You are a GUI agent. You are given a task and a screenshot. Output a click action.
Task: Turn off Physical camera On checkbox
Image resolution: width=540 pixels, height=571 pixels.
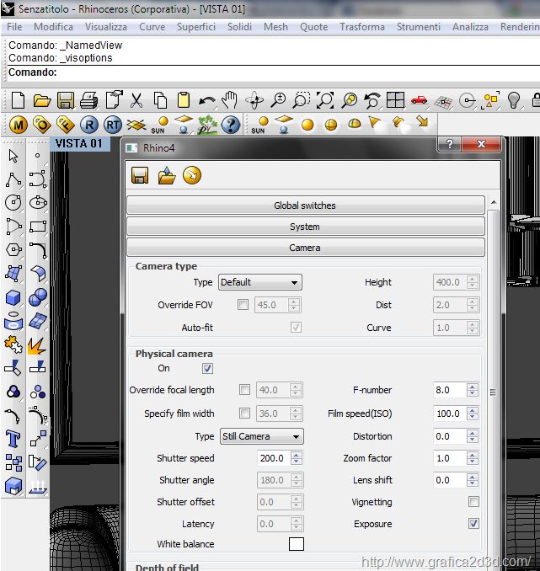pyautogui.click(x=208, y=369)
